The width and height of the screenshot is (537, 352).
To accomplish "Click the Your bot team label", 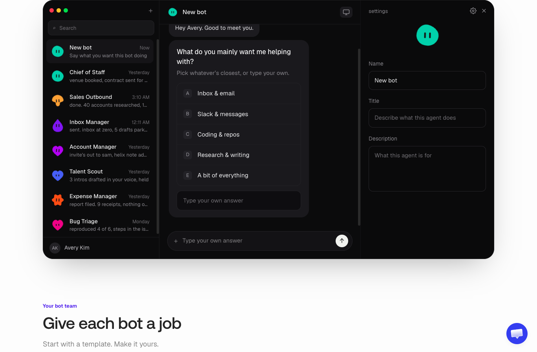I will click(60, 306).
